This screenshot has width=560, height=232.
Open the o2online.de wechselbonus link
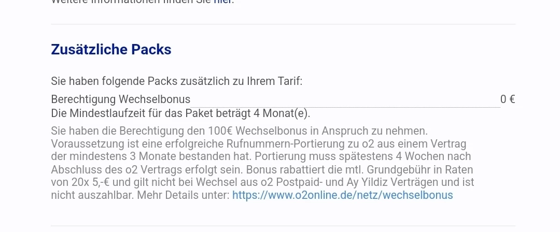tap(343, 195)
